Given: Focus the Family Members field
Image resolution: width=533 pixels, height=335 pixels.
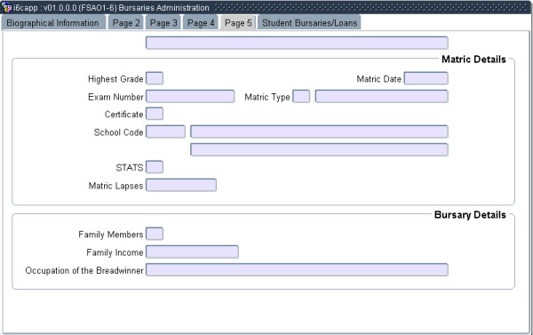Looking at the screenshot, I should 155,234.
